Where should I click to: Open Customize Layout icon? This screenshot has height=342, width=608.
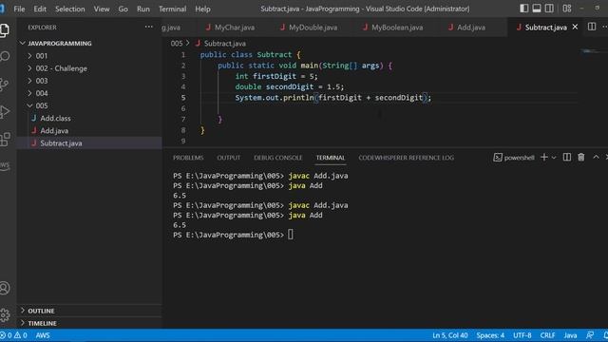567,9
